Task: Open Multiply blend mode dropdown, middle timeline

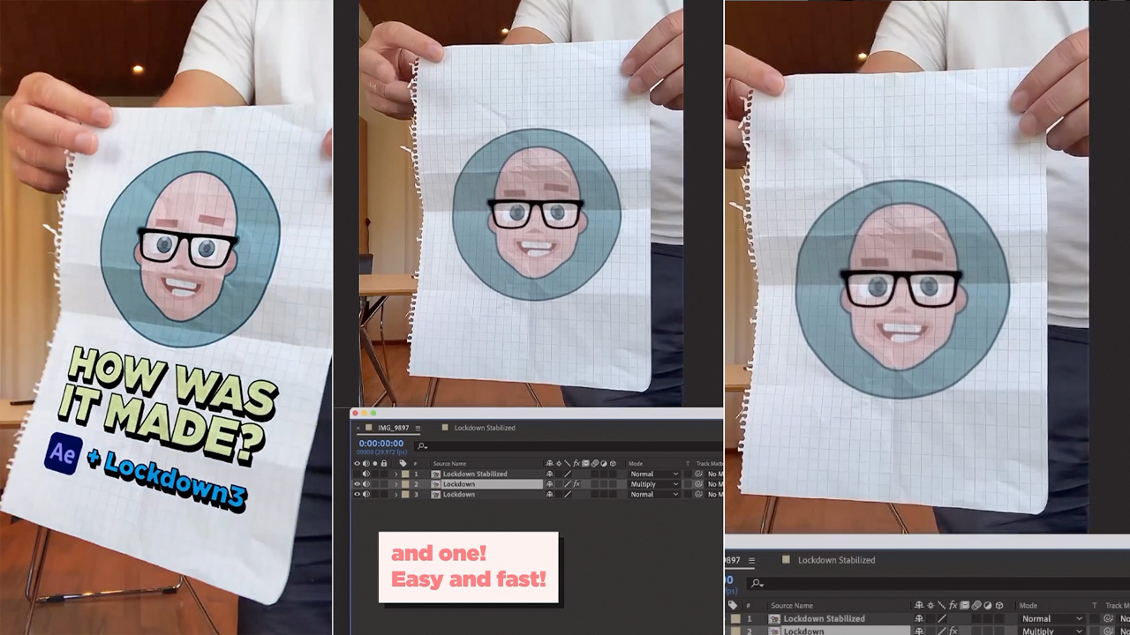Action: coord(655,484)
